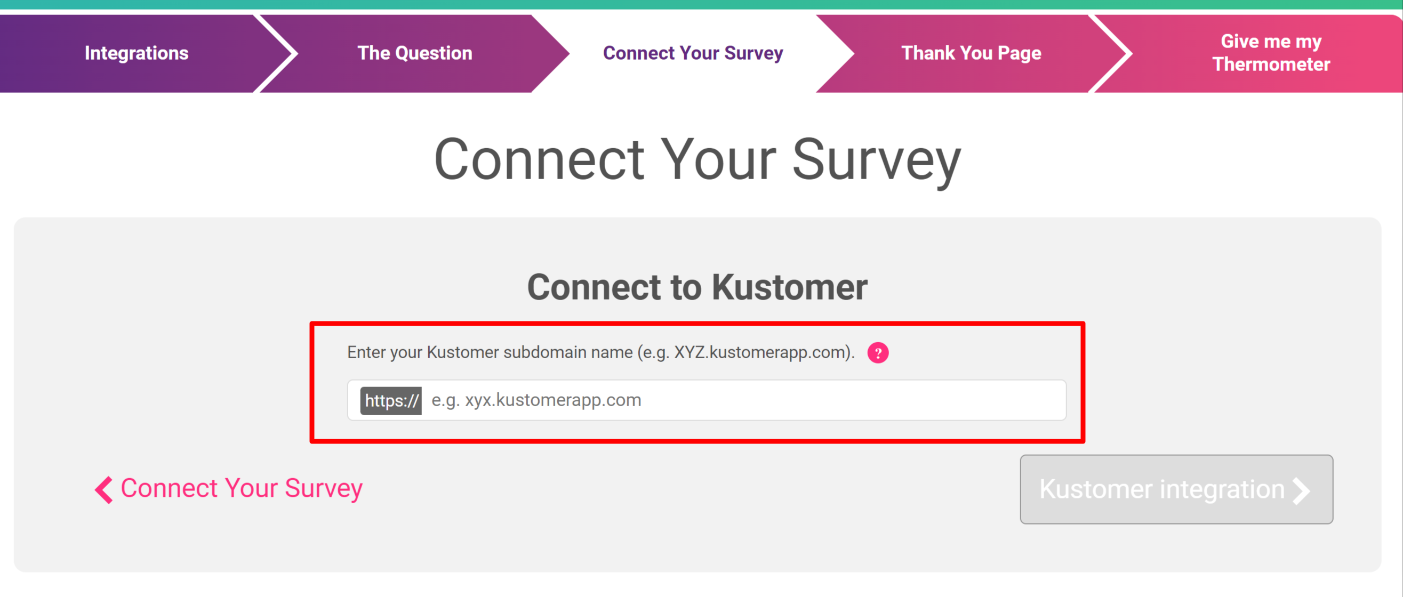Follow the pink Connect Your Survey back link
The image size is (1403, 597).
pos(241,488)
